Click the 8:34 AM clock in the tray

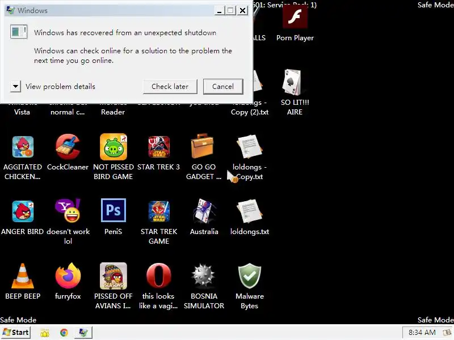tap(422, 333)
